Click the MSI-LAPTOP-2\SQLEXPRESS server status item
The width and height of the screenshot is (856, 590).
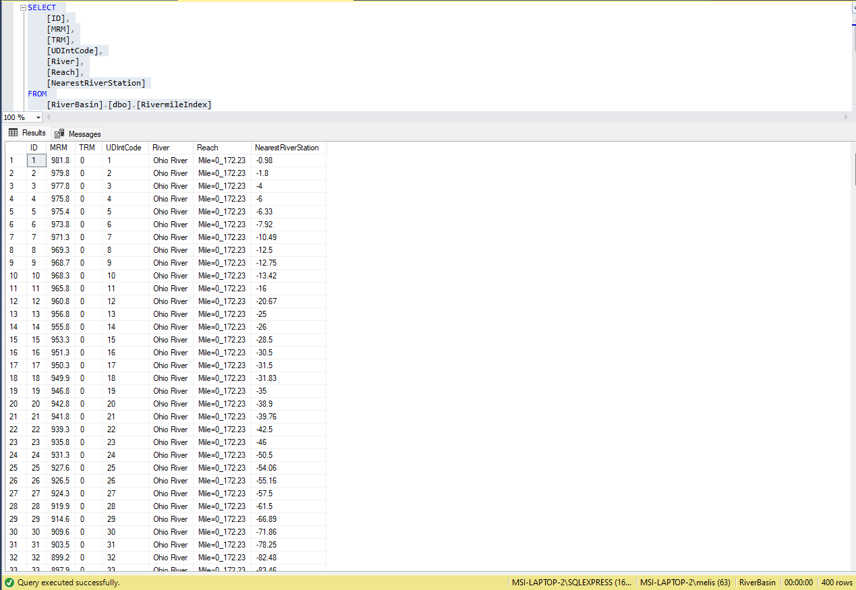pos(571,583)
